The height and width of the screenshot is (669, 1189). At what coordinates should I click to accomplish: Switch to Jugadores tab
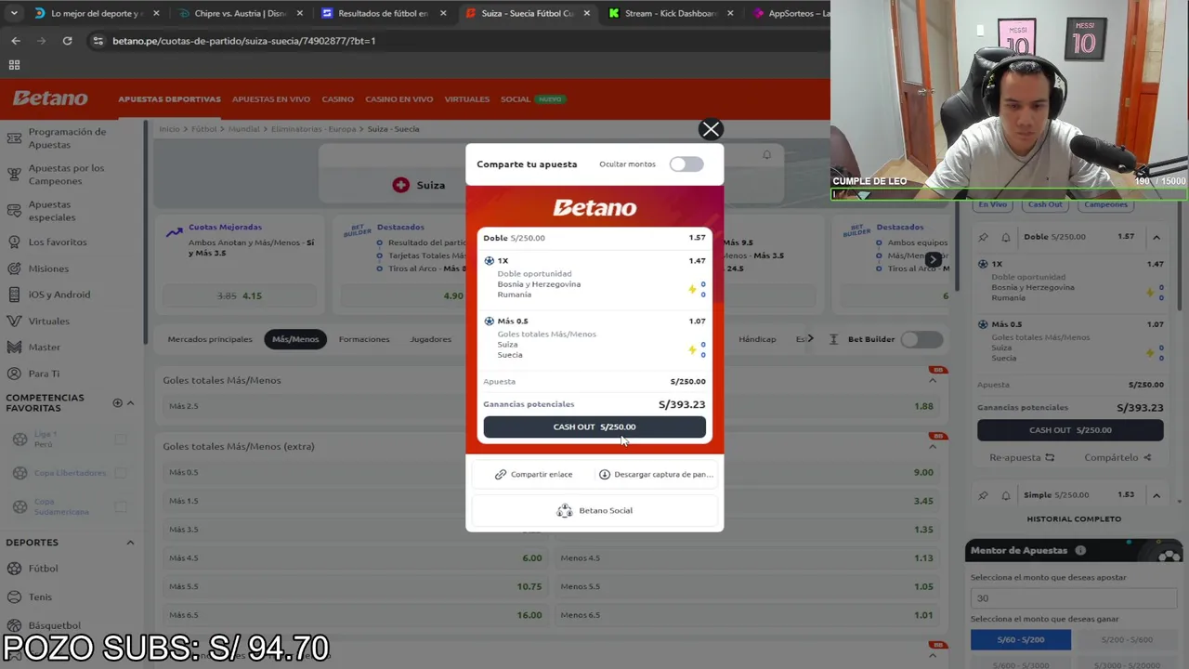(x=431, y=339)
